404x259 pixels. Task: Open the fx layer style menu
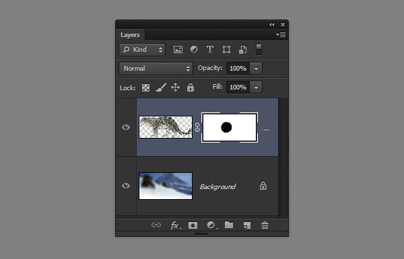pyautogui.click(x=176, y=225)
